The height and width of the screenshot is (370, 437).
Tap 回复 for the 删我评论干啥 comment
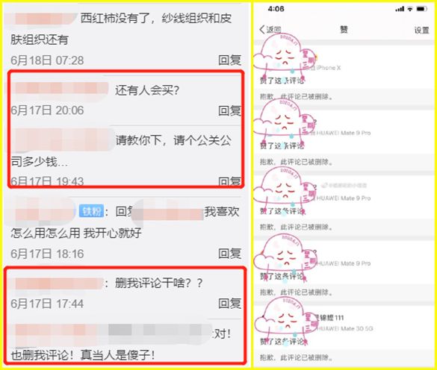tap(229, 304)
